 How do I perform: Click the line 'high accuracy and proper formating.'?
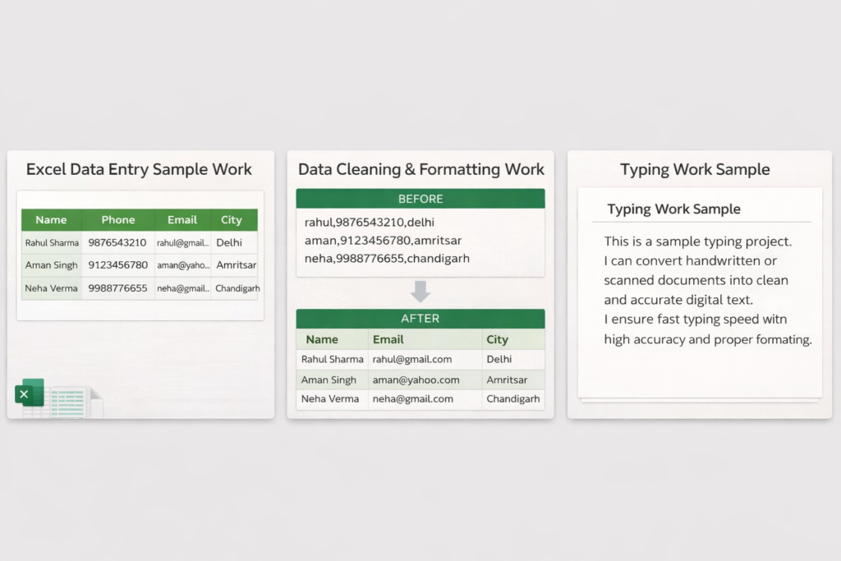pos(708,339)
